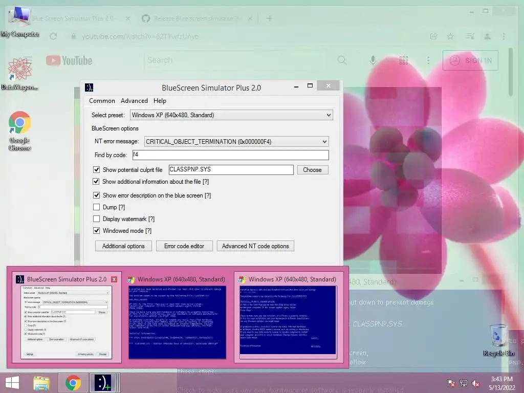Screen dimensions: 524x393
Task: Switch to Release Bluescreen simulator Chrome tab
Action: coord(197,18)
